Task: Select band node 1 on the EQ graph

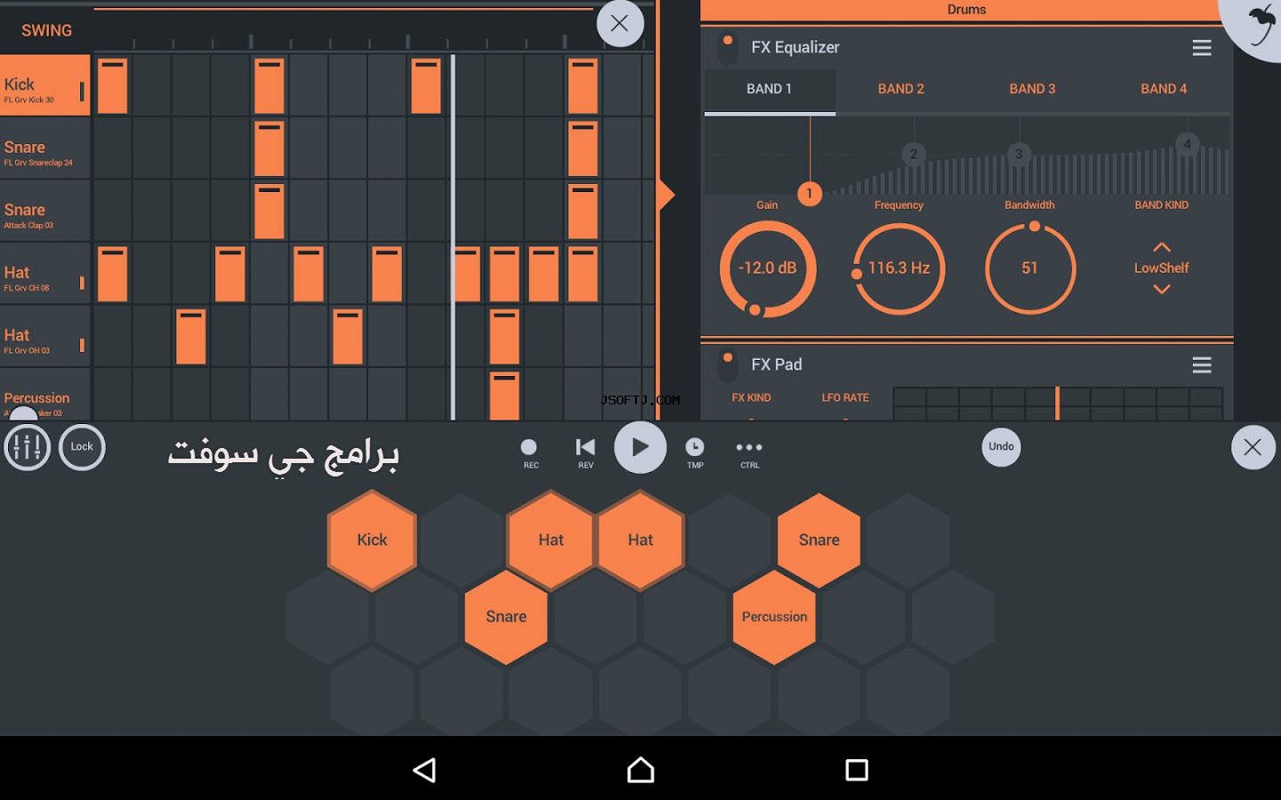Action: point(810,193)
